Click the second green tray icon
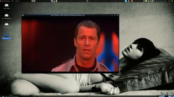This screenshot has height=97, width=174. click(x=148, y=1)
